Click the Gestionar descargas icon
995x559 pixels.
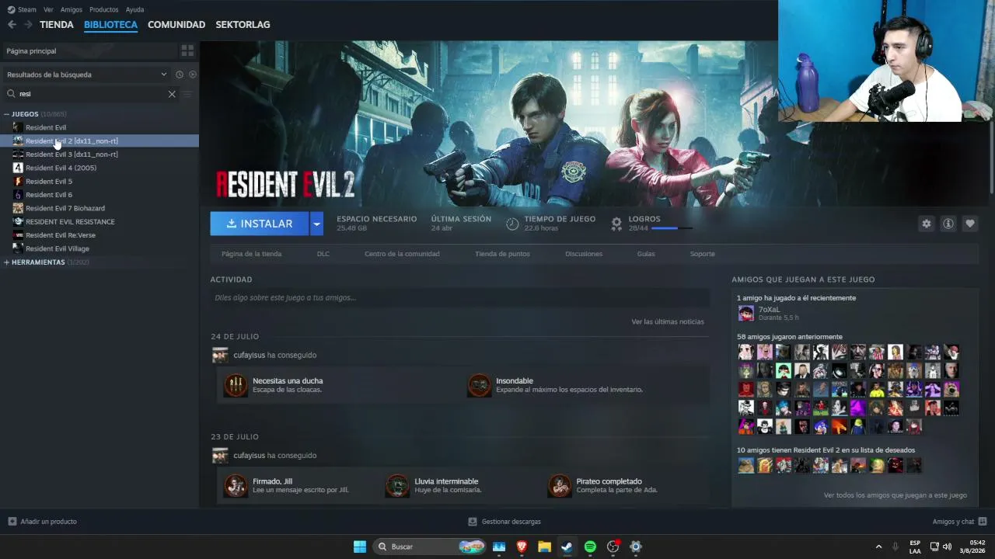tap(473, 522)
